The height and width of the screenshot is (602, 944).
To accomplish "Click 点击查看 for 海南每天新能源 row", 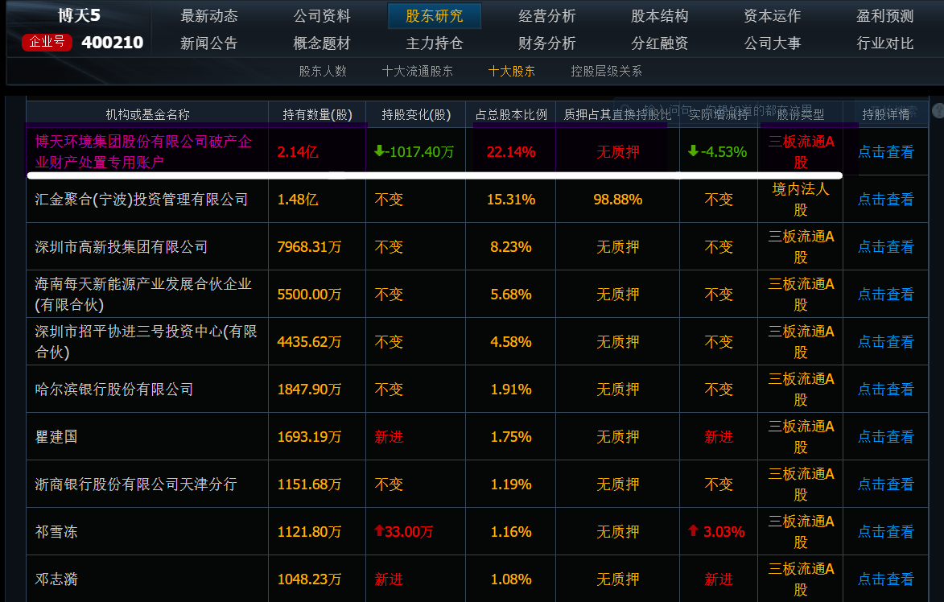I will pyautogui.click(x=885, y=295).
